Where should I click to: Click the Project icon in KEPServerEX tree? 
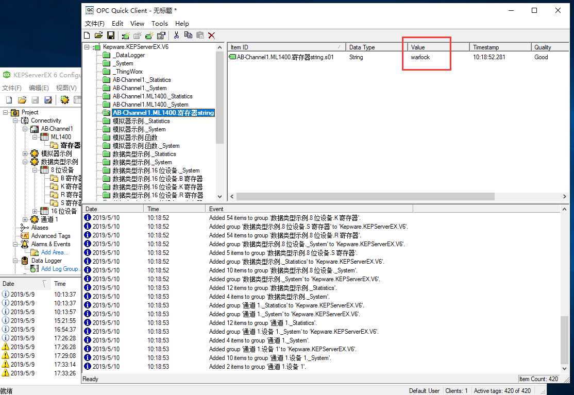tap(15, 112)
